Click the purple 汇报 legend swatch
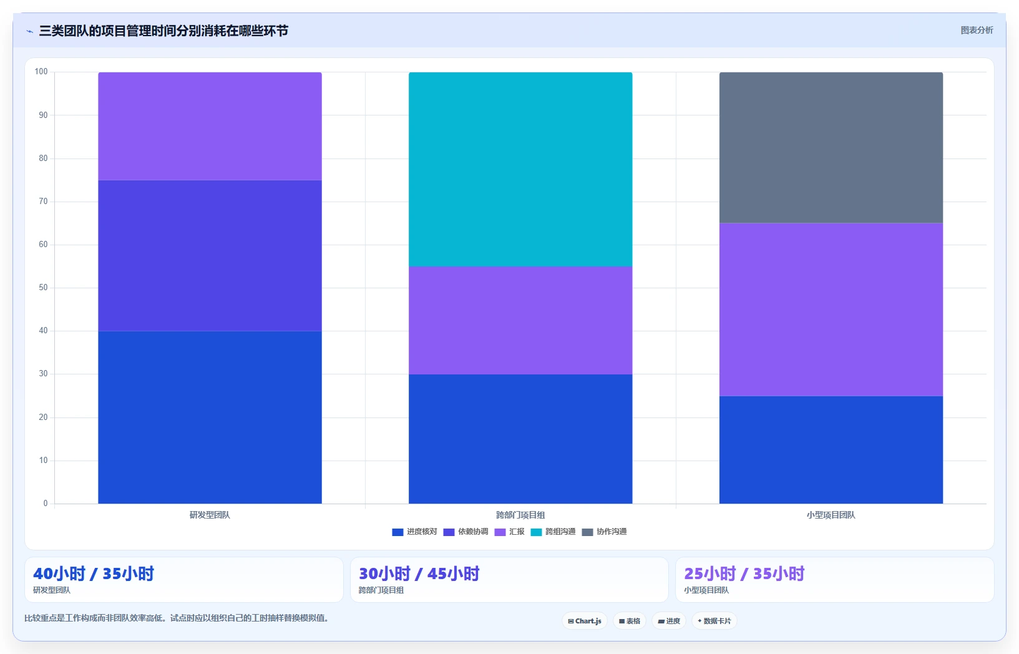The width and height of the screenshot is (1019, 654). tap(500, 532)
